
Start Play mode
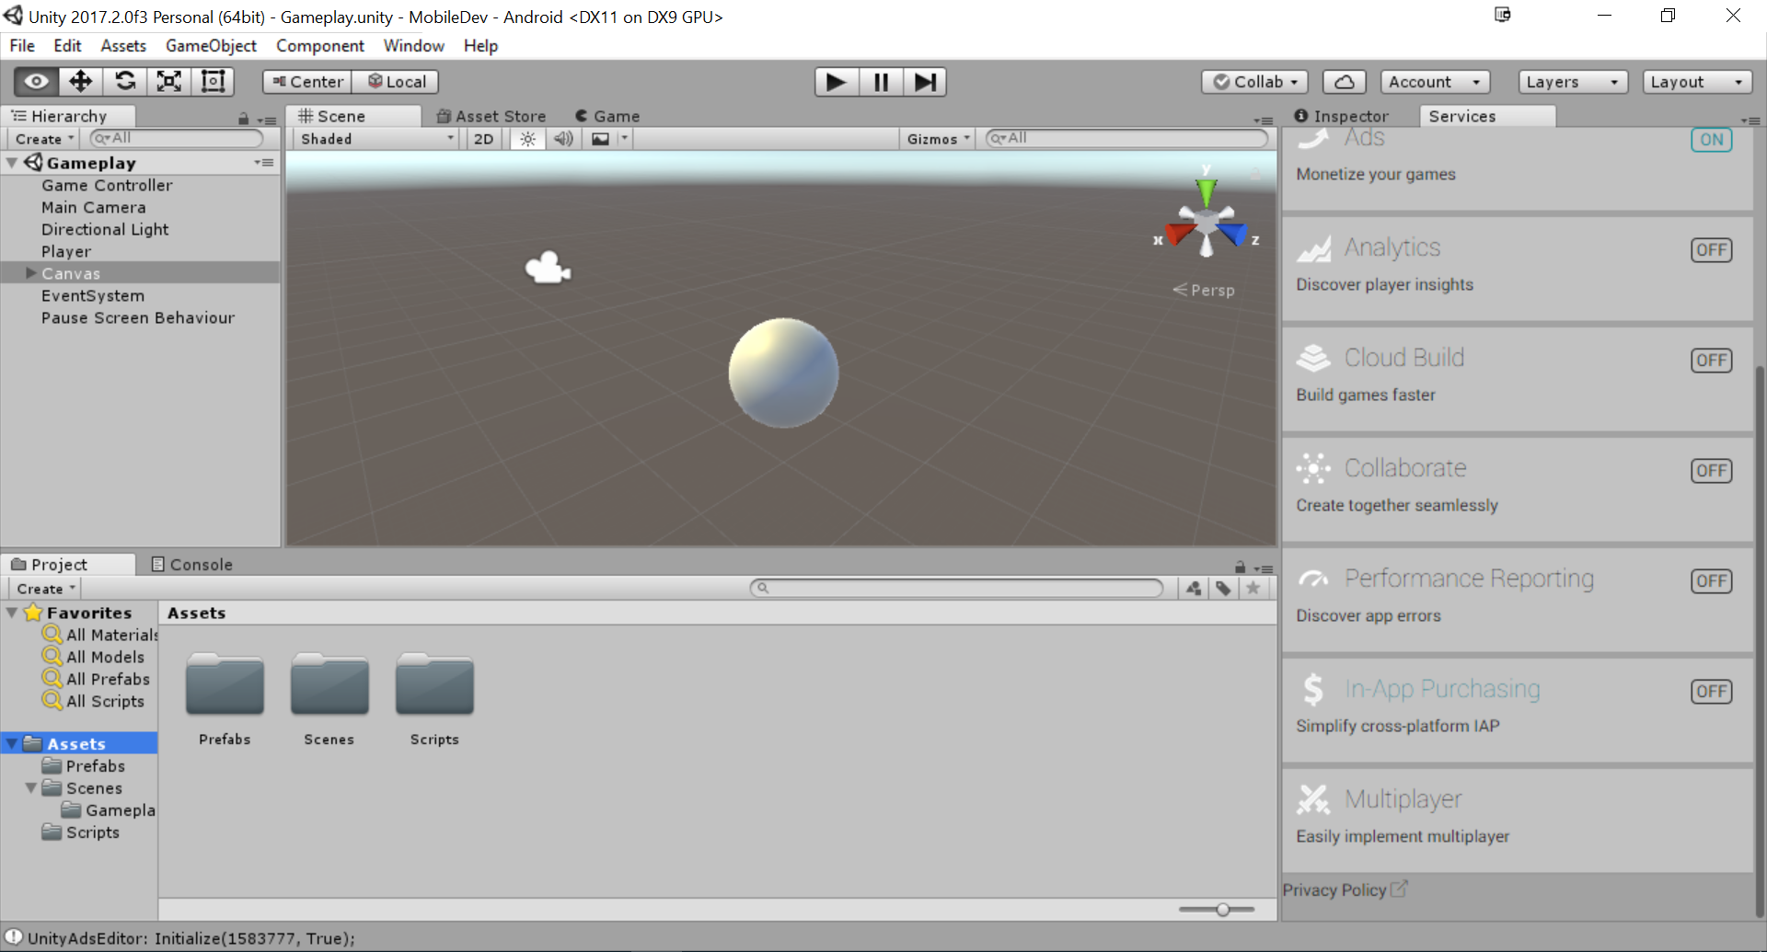(x=837, y=82)
